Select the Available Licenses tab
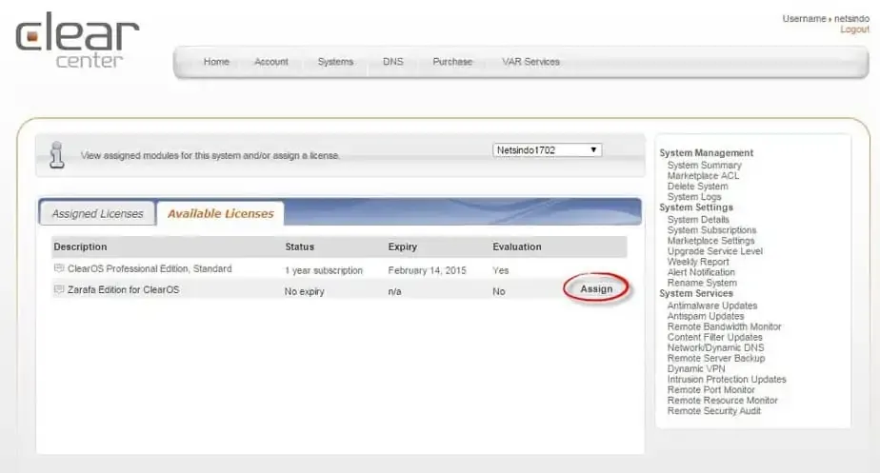 pyautogui.click(x=220, y=214)
